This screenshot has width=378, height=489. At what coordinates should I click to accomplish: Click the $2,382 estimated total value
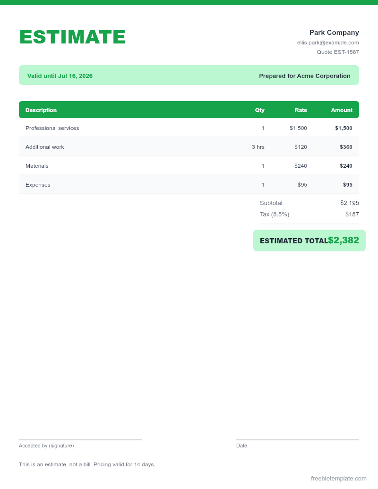344,240
